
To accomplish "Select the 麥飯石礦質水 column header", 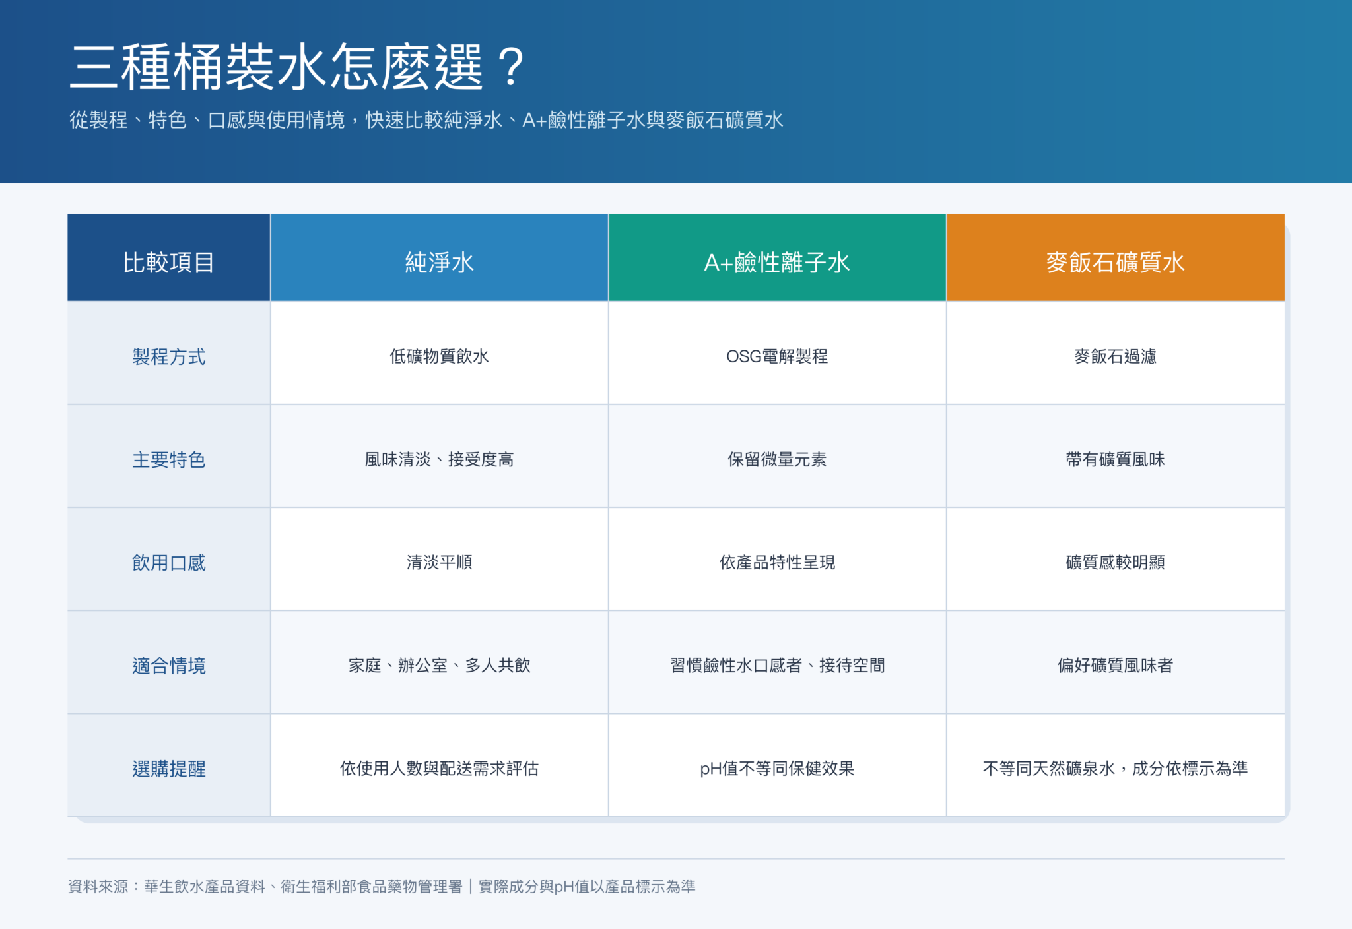I will (x=1116, y=257).
